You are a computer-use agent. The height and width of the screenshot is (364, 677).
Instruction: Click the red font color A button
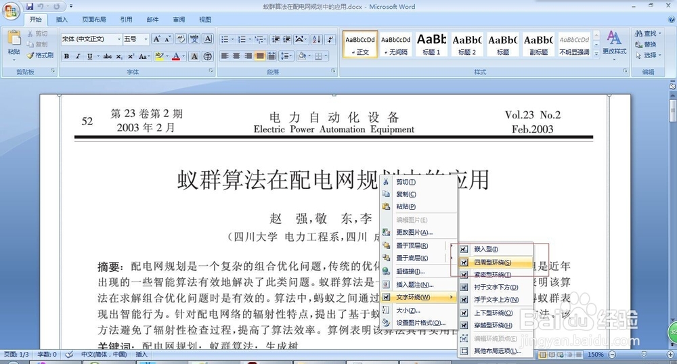(176, 56)
